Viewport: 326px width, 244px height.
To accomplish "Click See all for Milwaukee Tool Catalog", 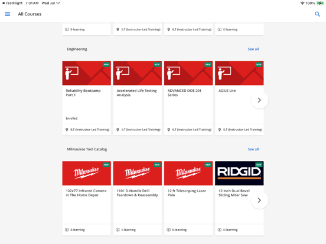I will tap(253, 149).
